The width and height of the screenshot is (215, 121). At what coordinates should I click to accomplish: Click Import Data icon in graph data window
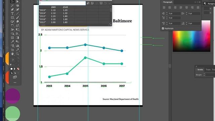pos(88,3)
